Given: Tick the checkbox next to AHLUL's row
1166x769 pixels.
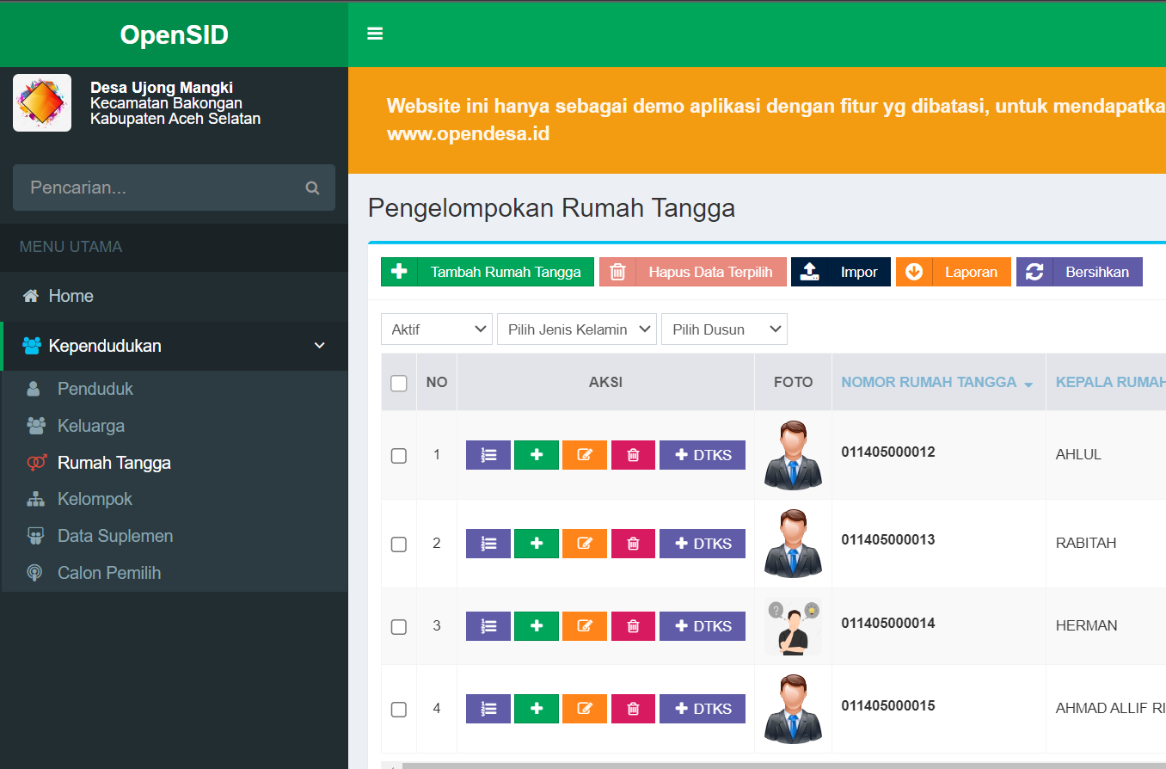Looking at the screenshot, I should [398, 456].
